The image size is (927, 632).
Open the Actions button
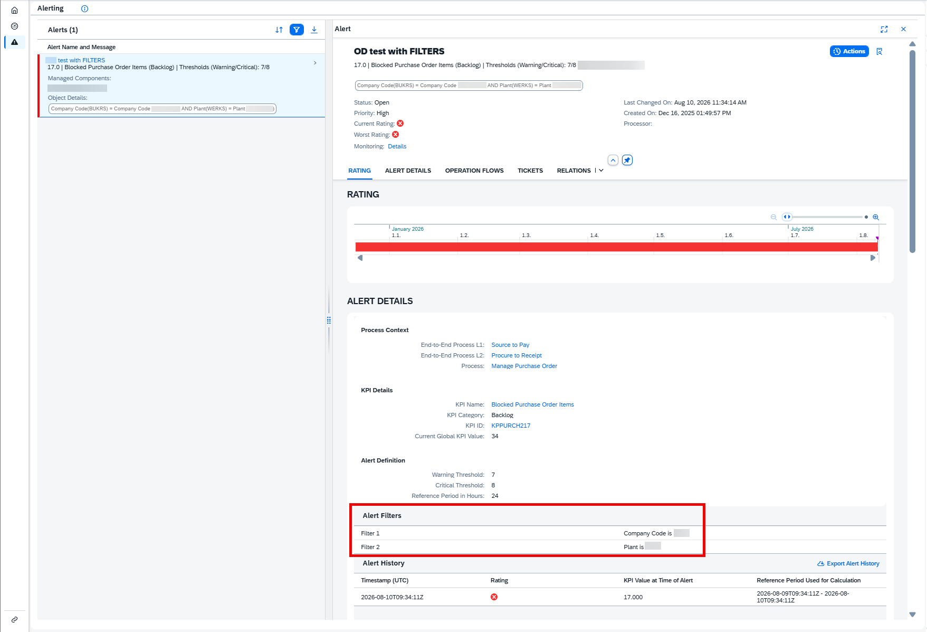849,51
